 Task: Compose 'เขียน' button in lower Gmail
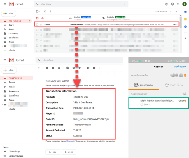click(x=9, y=70)
